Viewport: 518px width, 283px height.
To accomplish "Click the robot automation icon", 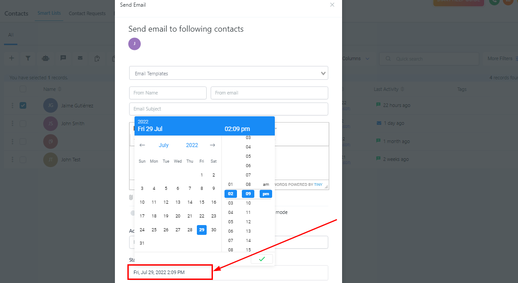I will 45,58.
